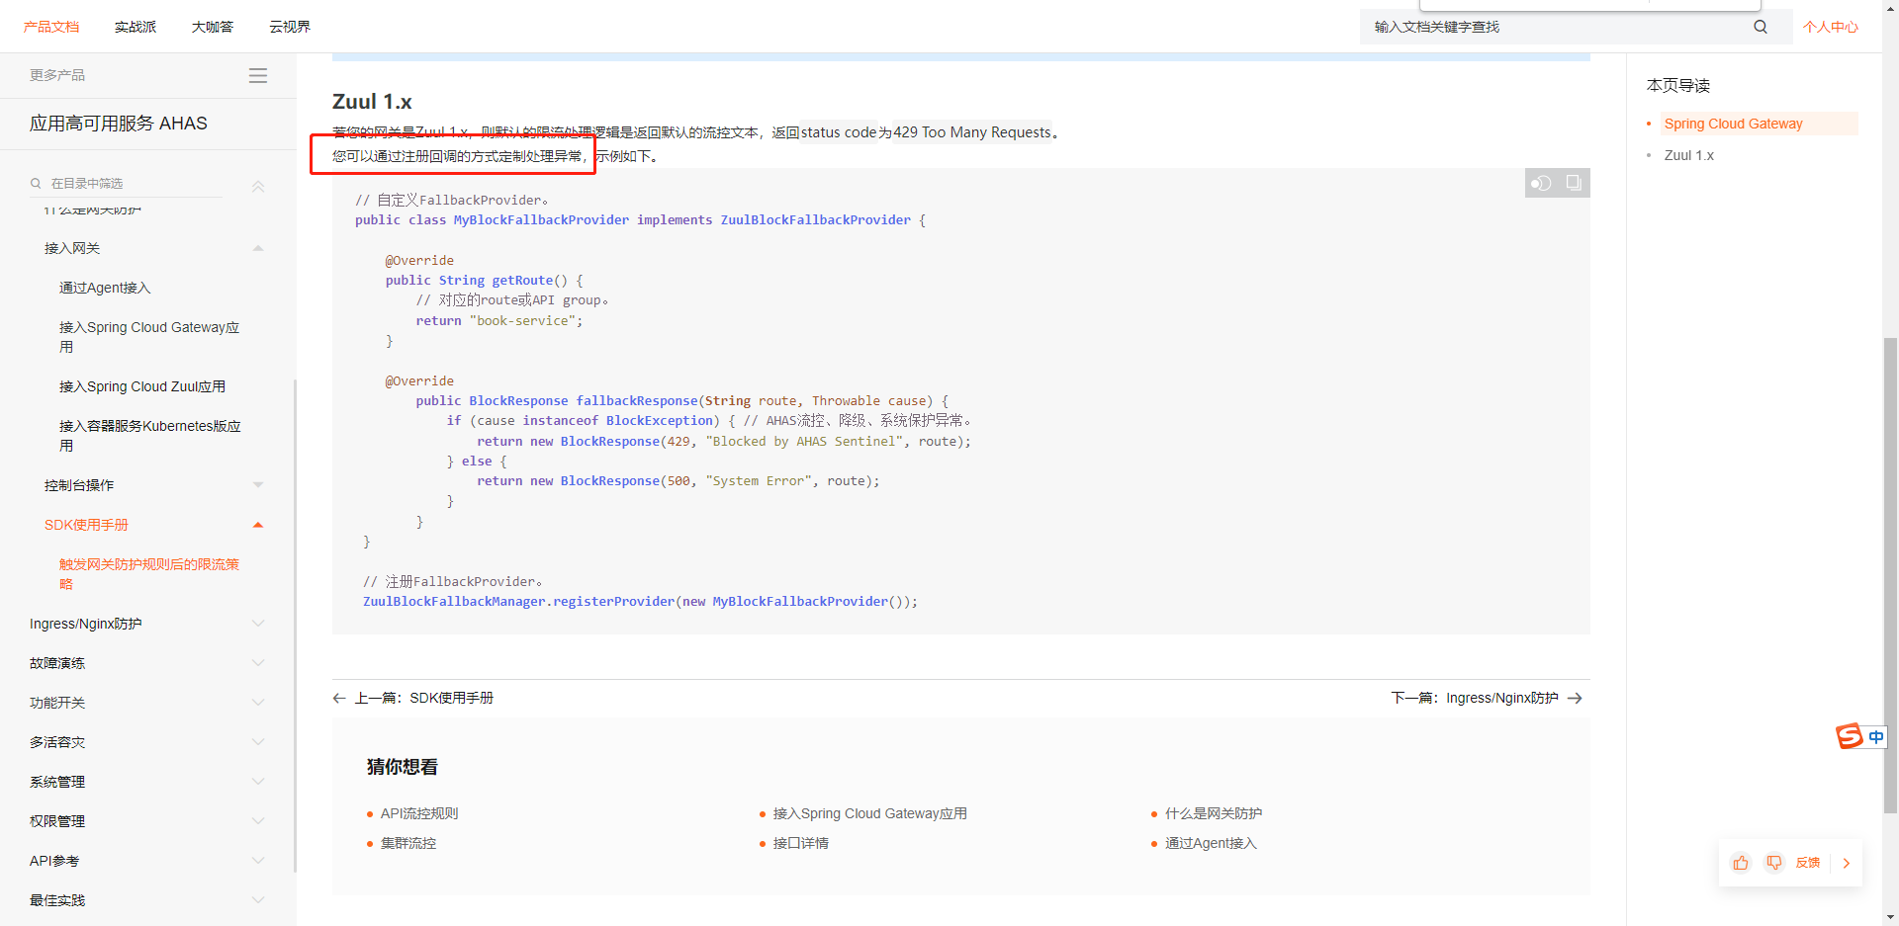Expand the 多活容灾 section
1899x926 pixels.
(258, 742)
